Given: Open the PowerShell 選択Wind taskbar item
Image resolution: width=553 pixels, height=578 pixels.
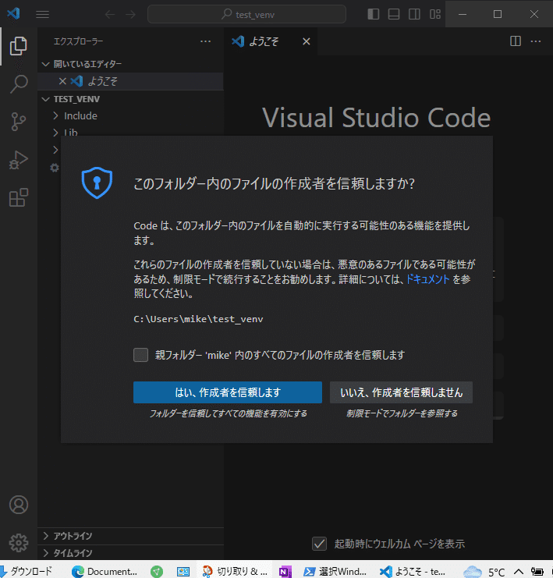Looking at the screenshot, I should point(335,571).
